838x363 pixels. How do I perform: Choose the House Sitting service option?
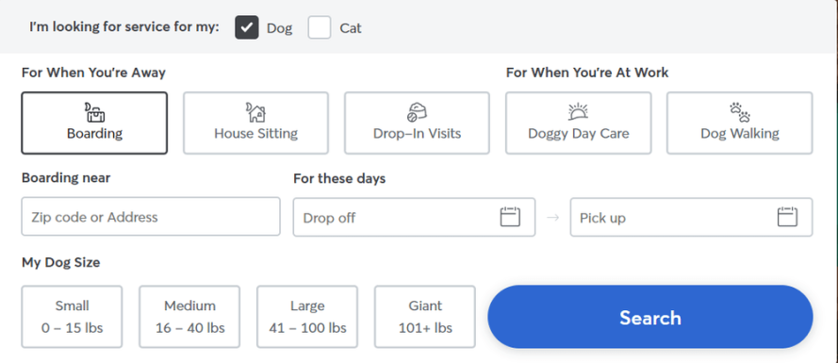(x=256, y=123)
